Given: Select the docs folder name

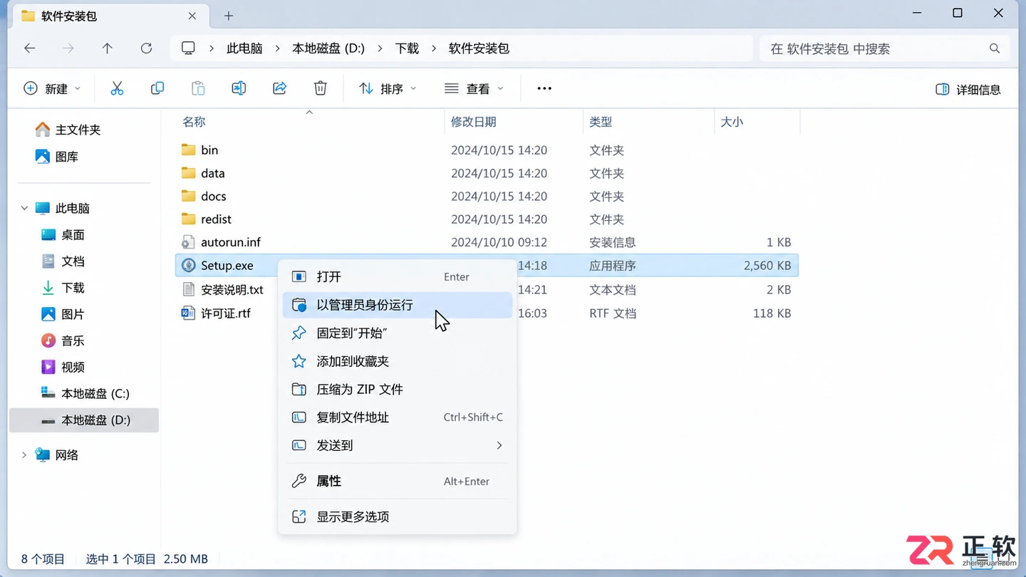Looking at the screenshot, I should pos(214,196).
